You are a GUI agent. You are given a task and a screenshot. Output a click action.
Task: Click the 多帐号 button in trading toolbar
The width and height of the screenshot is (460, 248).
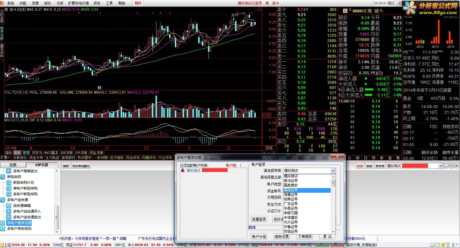(x=380, y=166)
